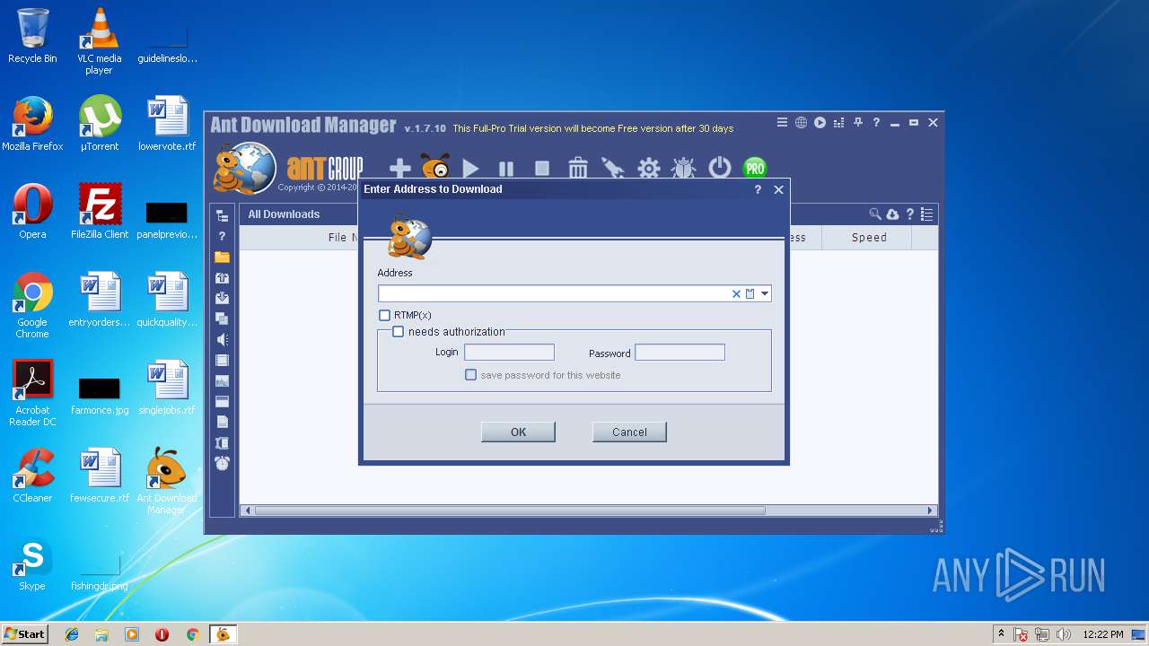The width and height of the screenshot is (1149, 646).
Task: Click the power shutdown icon
Action: [720, 168]
